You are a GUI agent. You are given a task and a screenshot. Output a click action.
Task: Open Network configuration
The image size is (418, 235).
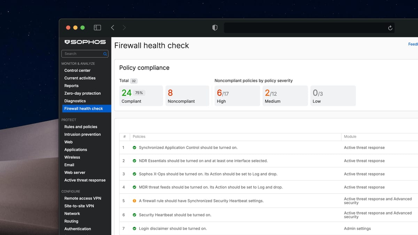pos(72,214)
